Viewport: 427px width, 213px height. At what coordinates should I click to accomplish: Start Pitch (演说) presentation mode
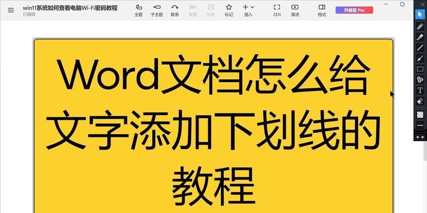coord(295,10)
